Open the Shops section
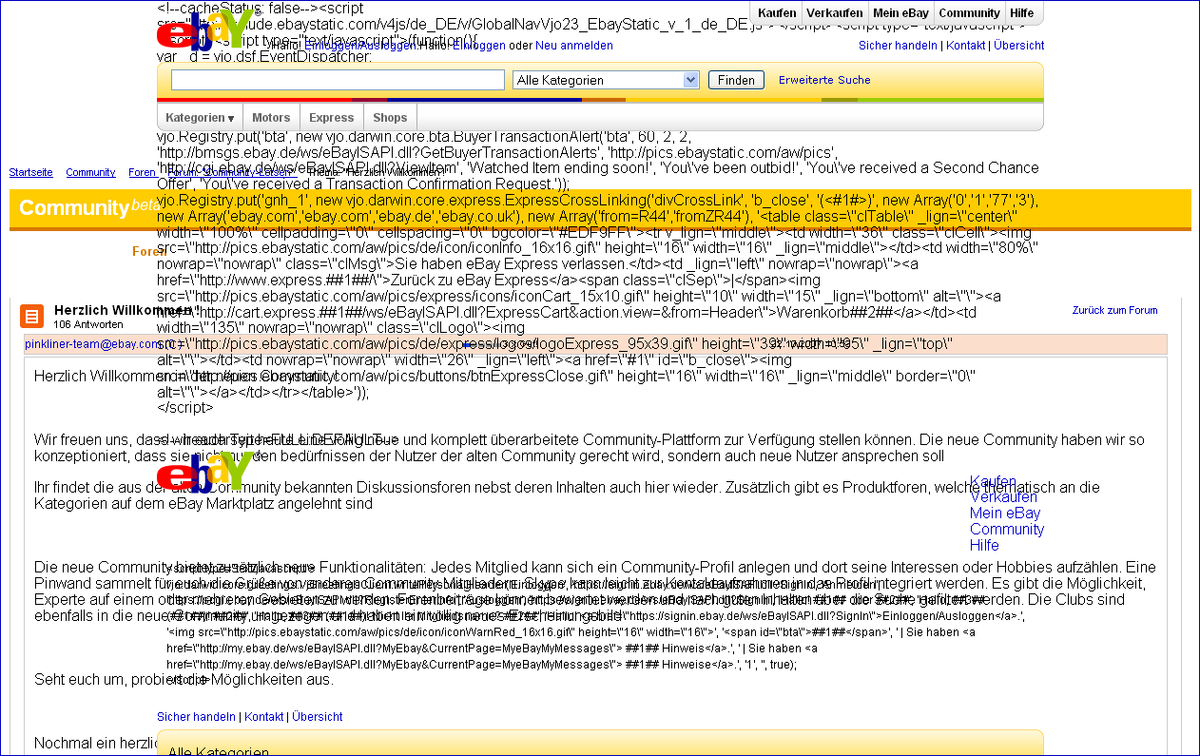1200x756 pixels. coord(390,118)
